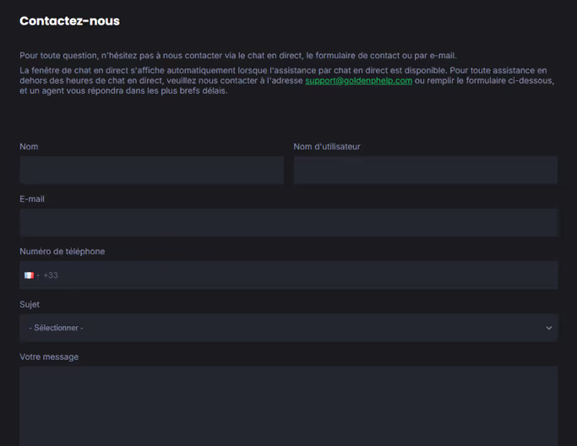Open the support@goldenphelp.com email link
577x446 pixels.
tap(358, 81)
